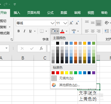Toggle Bold formatting

[x=19, y=31]
